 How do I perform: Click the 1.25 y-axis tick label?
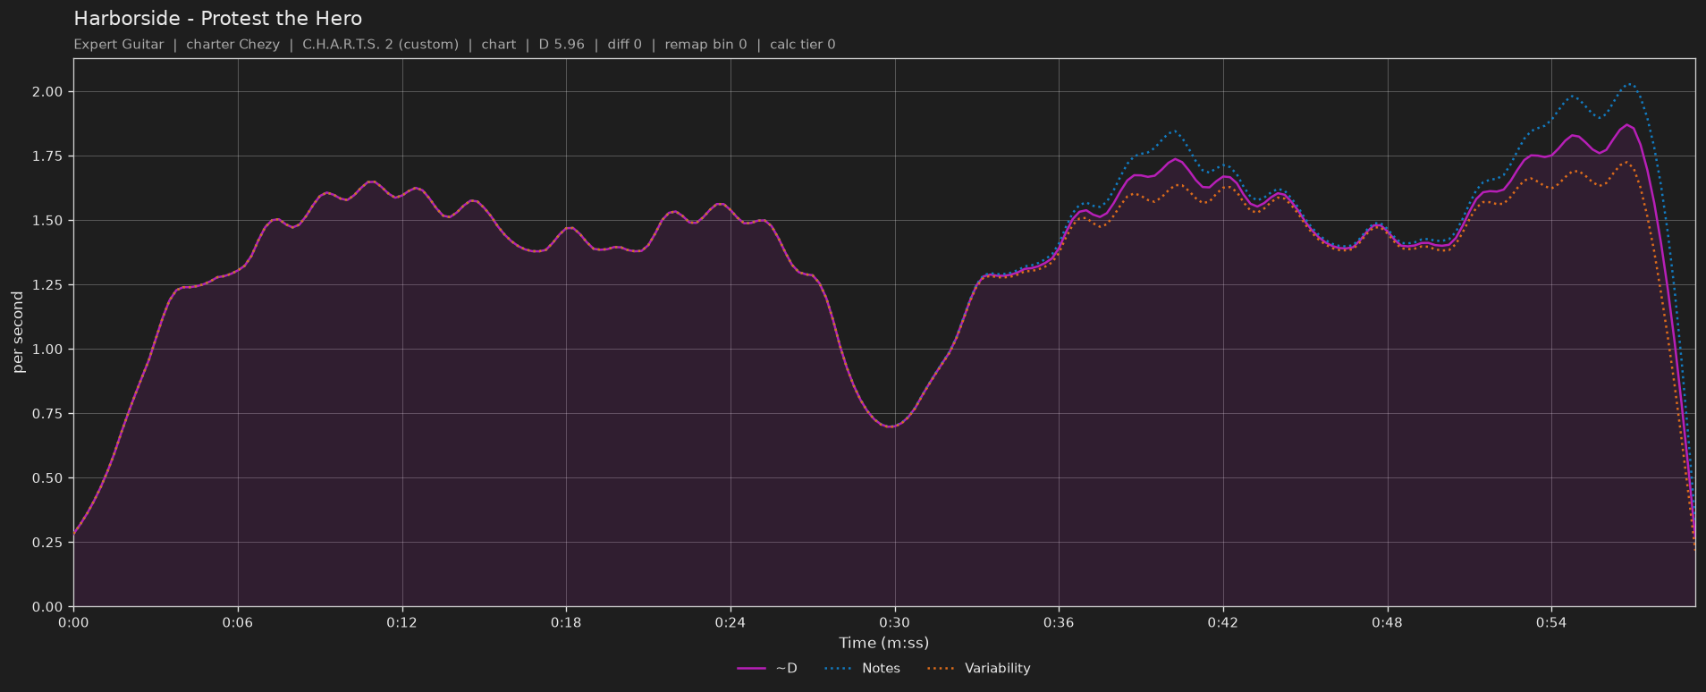pyautogui.click(x=47, y=285)
